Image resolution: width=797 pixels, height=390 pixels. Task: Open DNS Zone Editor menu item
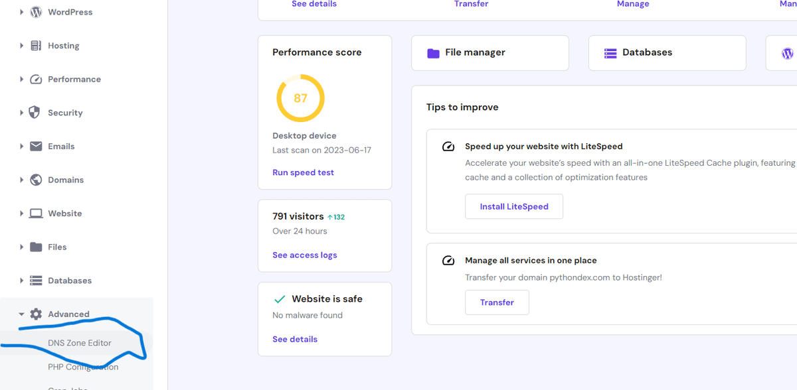coord(80,343)
